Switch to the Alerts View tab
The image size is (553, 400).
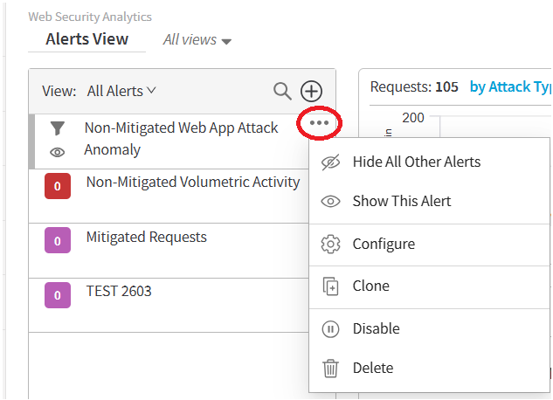[86, 39]
